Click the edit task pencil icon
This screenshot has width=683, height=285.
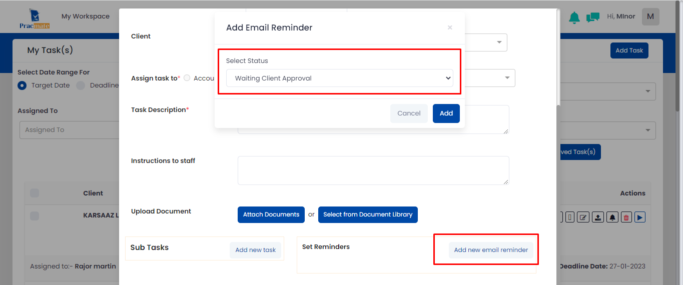(x=583, y=217)
